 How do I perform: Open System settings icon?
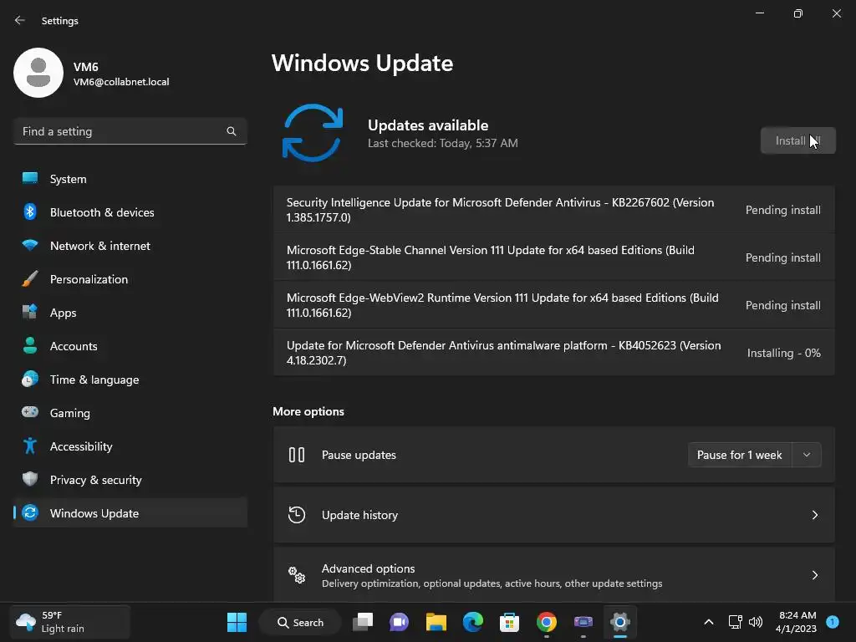(30, 179)
